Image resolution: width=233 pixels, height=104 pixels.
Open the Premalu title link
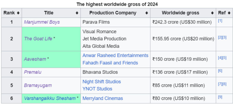pyautogui.click(x=33, y=72)
